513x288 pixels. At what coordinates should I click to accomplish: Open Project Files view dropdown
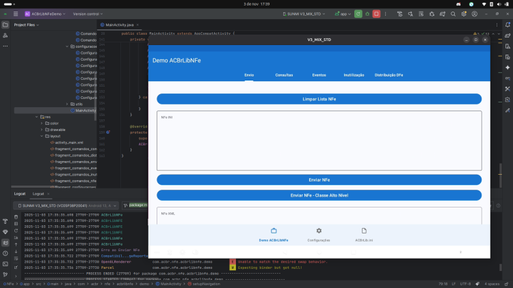[26, 25]
